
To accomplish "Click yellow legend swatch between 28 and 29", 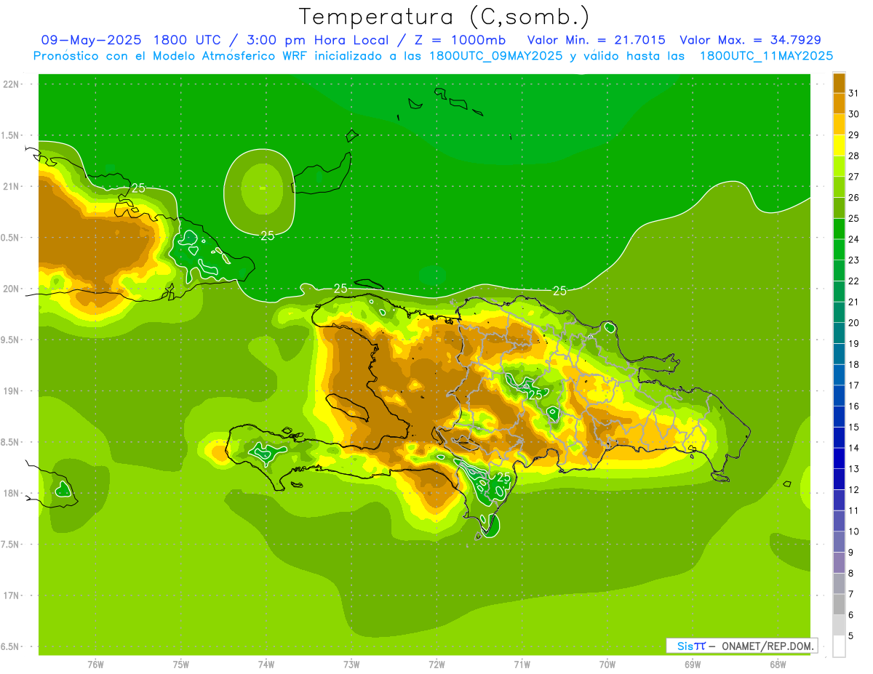I will (839, 145).
